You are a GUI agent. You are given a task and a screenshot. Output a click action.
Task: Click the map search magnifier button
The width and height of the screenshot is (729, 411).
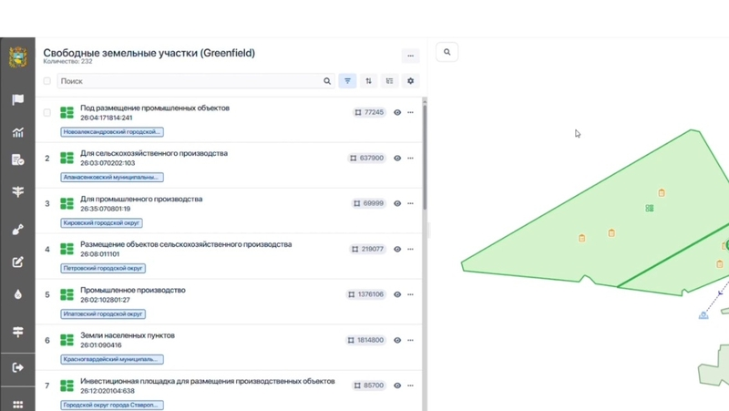[447, 52]
